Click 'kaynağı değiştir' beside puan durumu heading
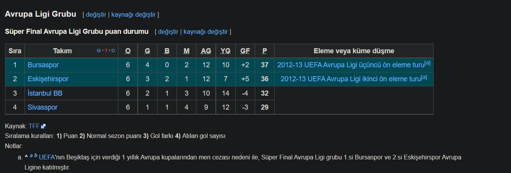 pos(206,31)
